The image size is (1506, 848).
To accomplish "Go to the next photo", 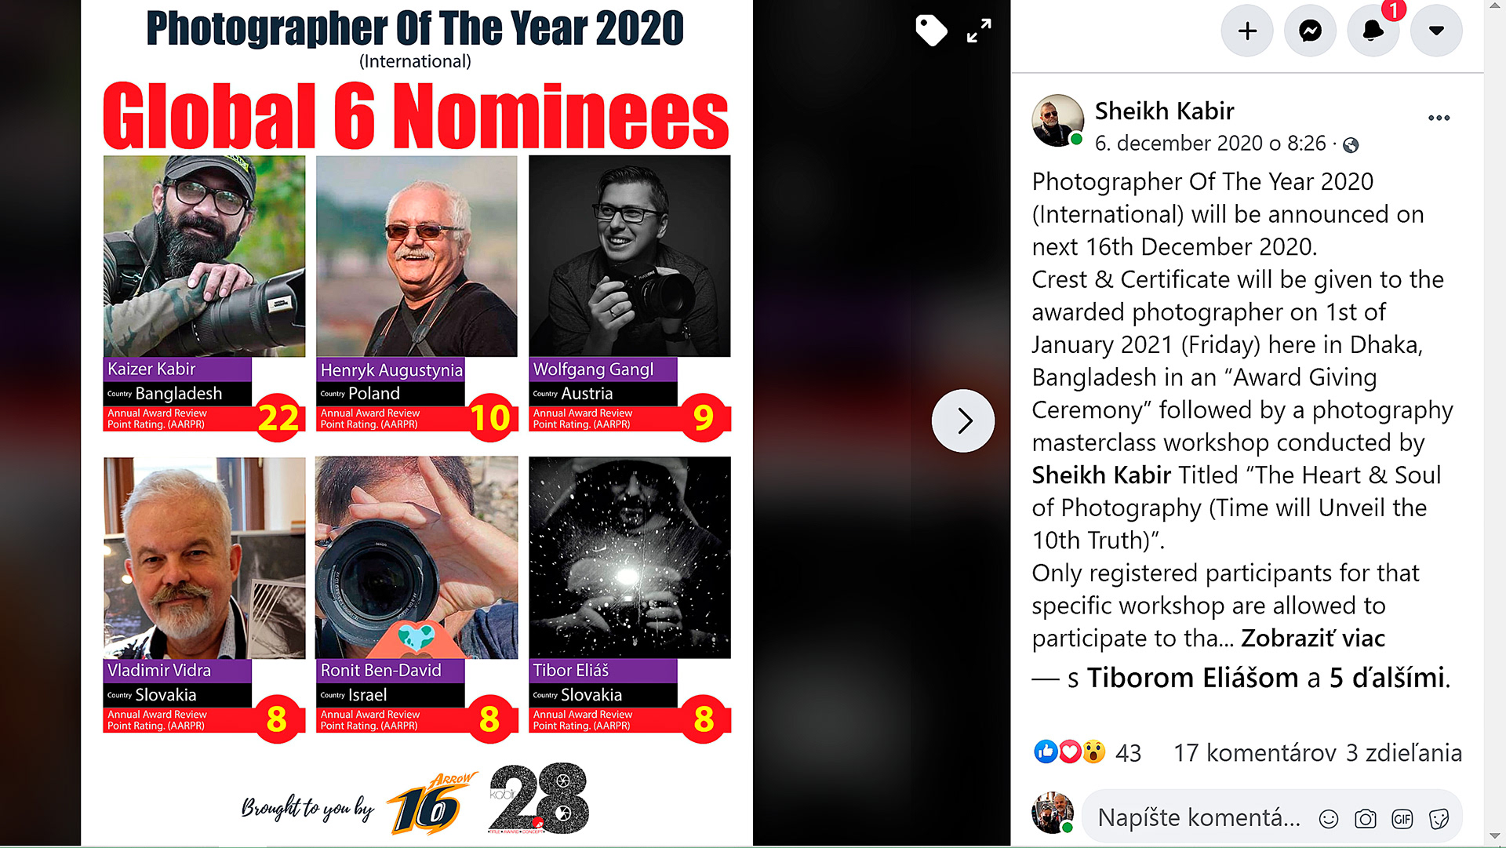I will [x=963, y=421].
